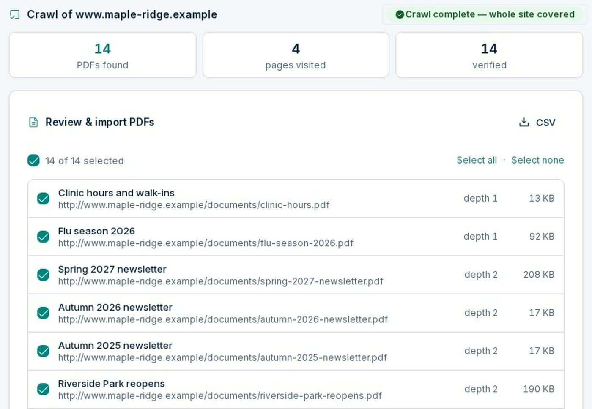Click the Flu season 2026 title

pyautogui.click(x=96, y=231)
